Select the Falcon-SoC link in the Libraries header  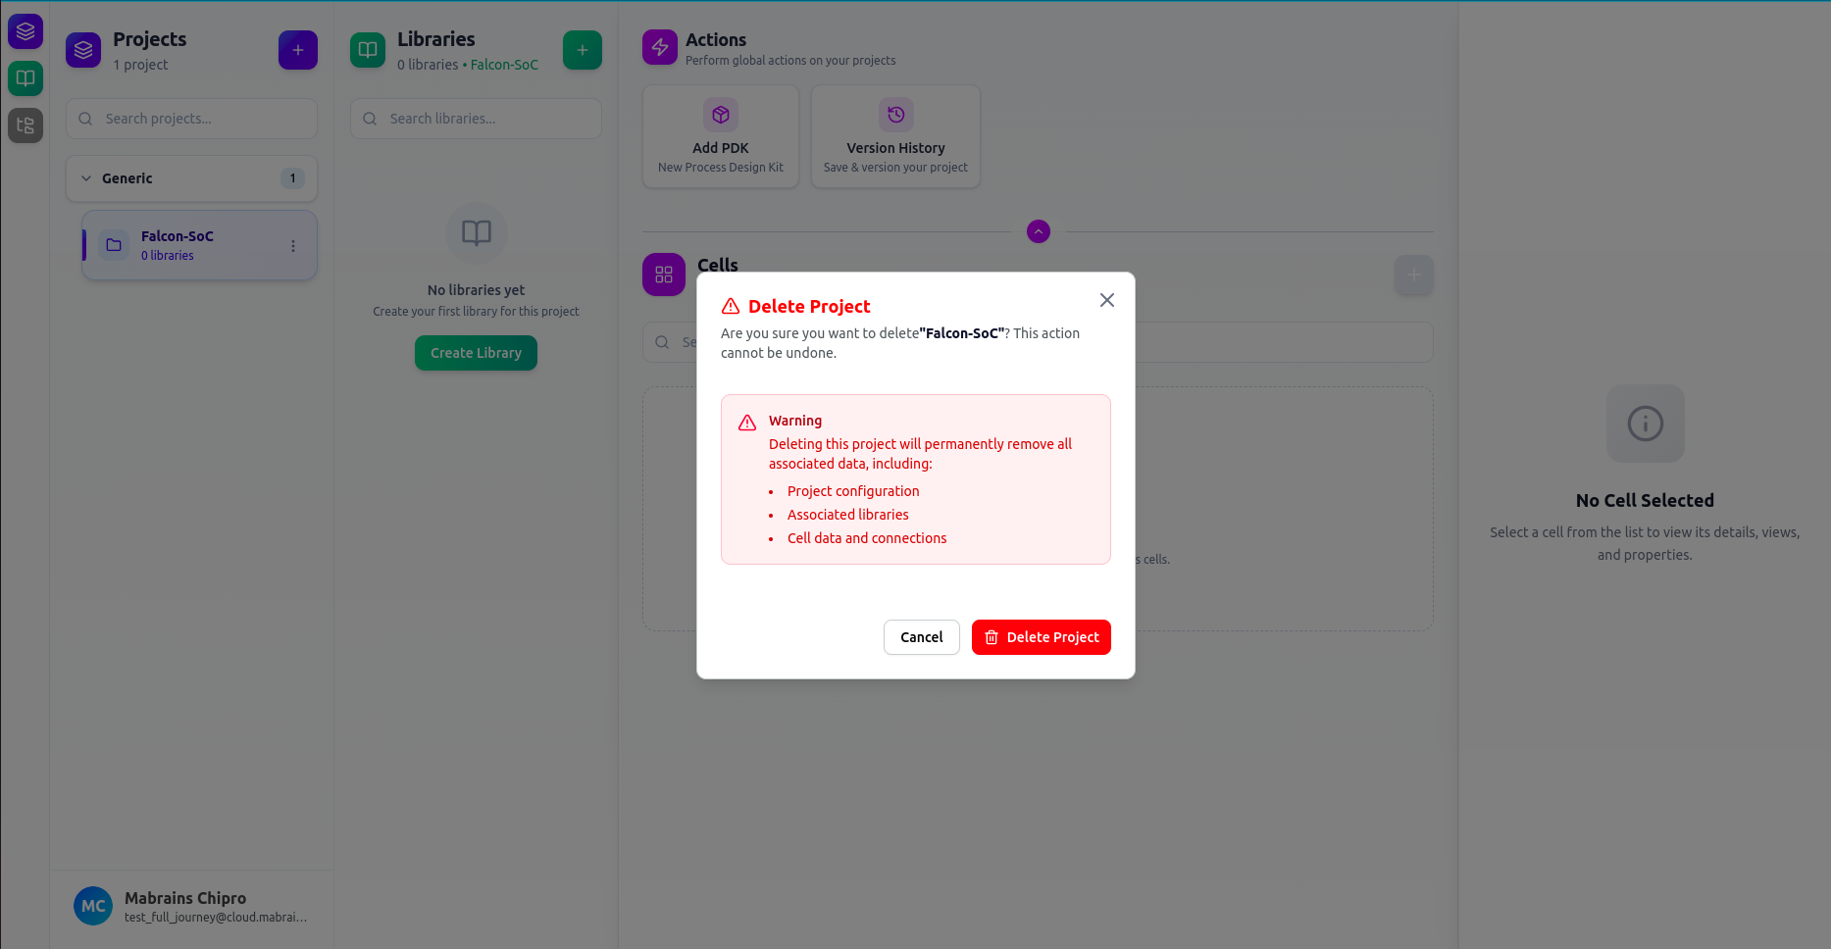pos(504,65)
